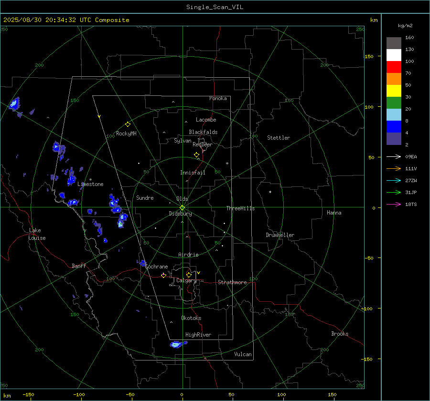
Task: Click the Drumheller label
Action: click(x=280, y=235)
